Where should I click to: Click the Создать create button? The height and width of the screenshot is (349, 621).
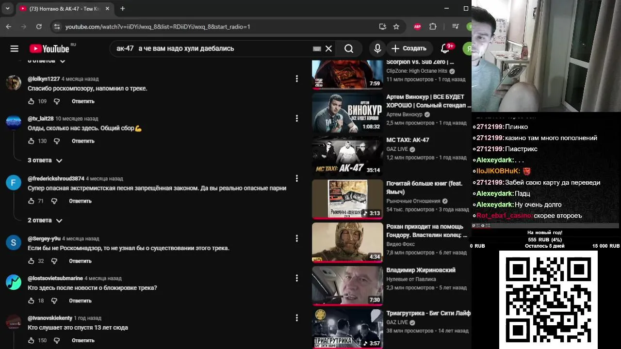409,48
